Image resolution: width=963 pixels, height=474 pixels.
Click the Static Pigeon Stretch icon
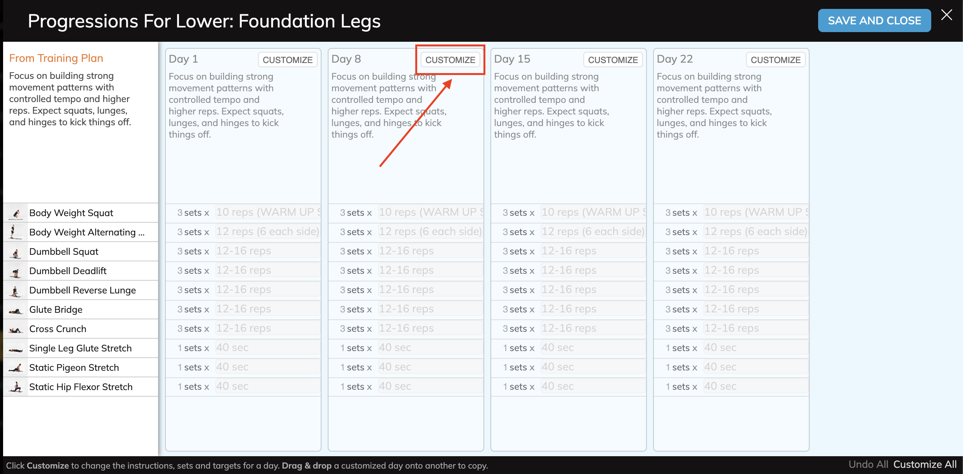click(15, 367)
